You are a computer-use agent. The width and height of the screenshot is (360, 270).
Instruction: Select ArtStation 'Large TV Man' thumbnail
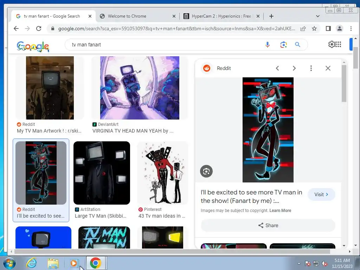[102, 173]
